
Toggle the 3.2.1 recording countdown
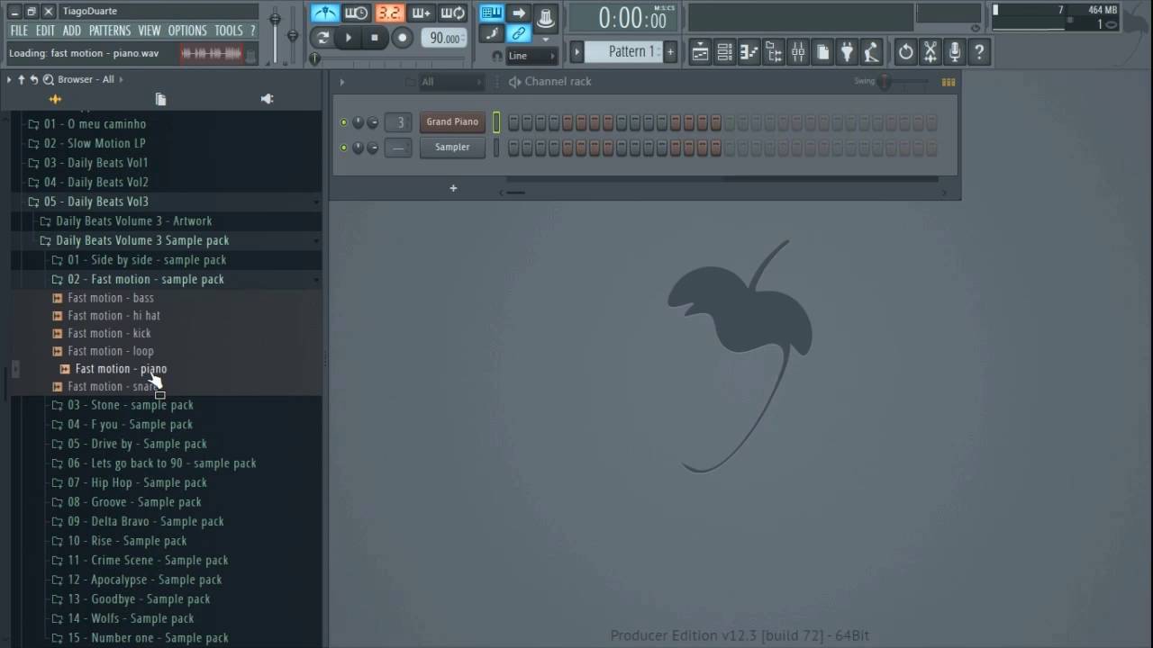point(389,13)
